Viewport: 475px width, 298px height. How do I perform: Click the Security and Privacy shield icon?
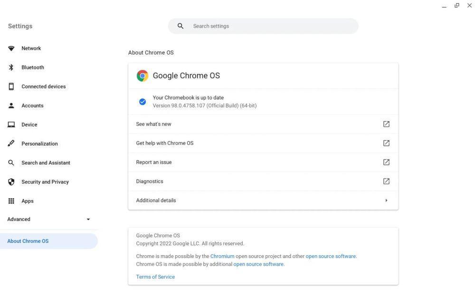point(11,182)
